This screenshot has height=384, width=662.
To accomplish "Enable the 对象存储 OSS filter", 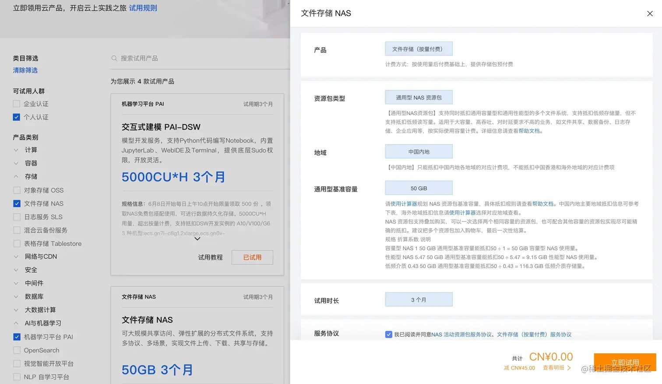I will click(16, 190).
